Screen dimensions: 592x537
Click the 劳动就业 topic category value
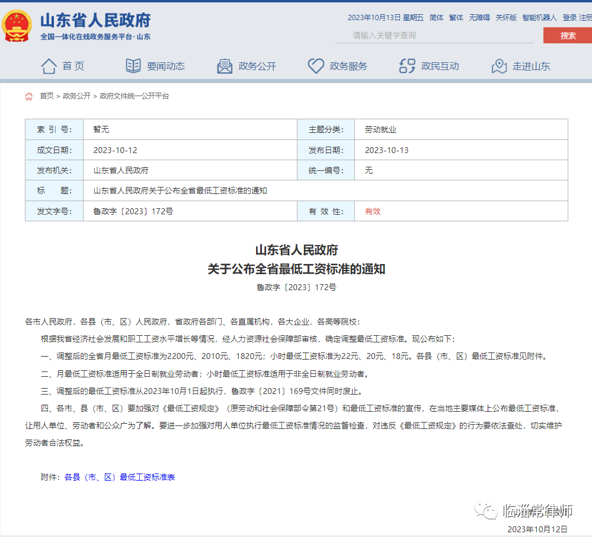click(380, 130)
